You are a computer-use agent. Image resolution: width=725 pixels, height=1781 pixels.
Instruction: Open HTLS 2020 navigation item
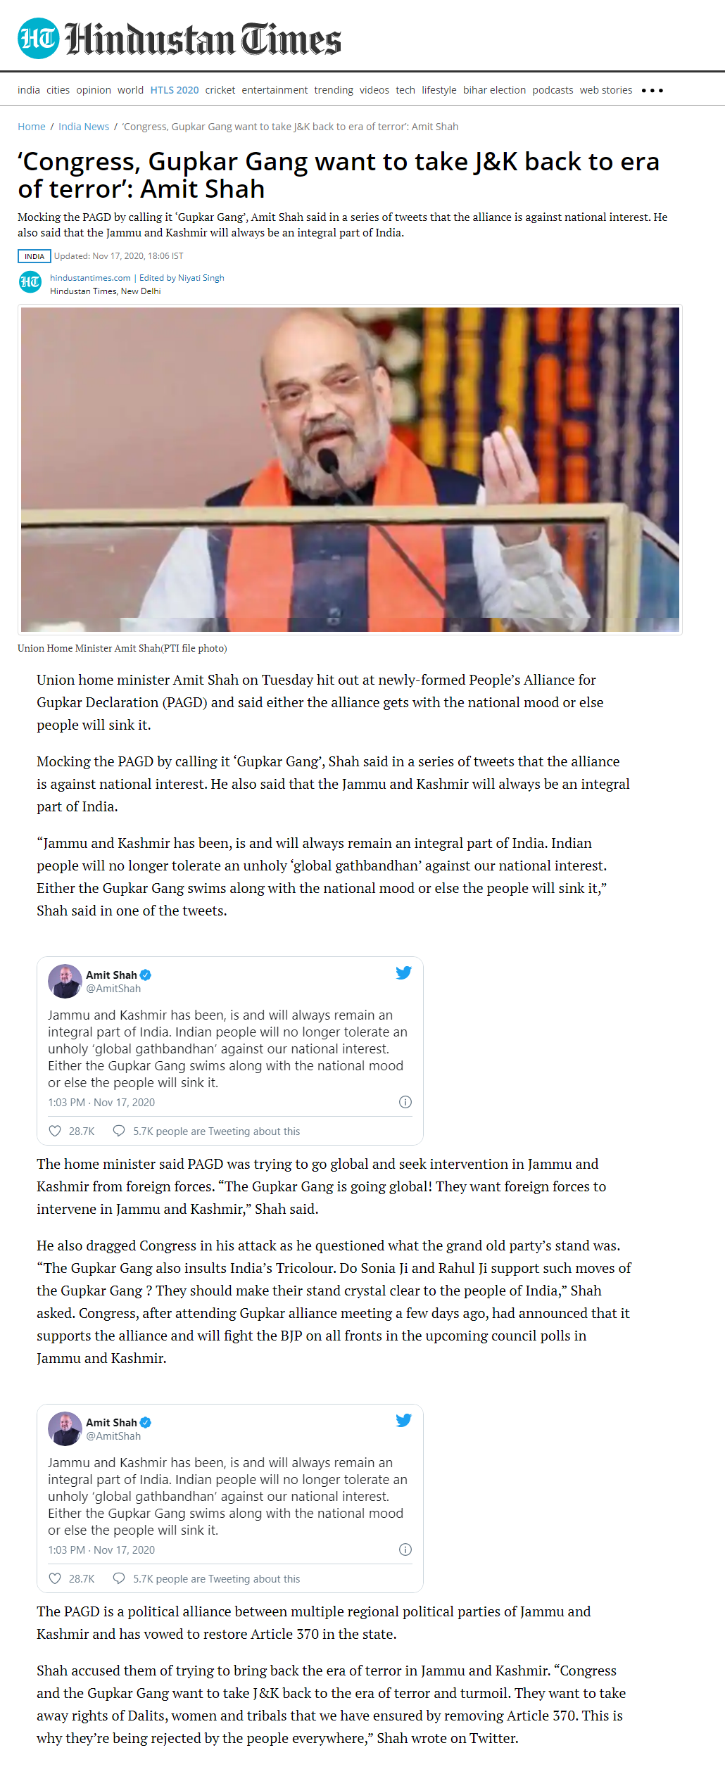175,90
